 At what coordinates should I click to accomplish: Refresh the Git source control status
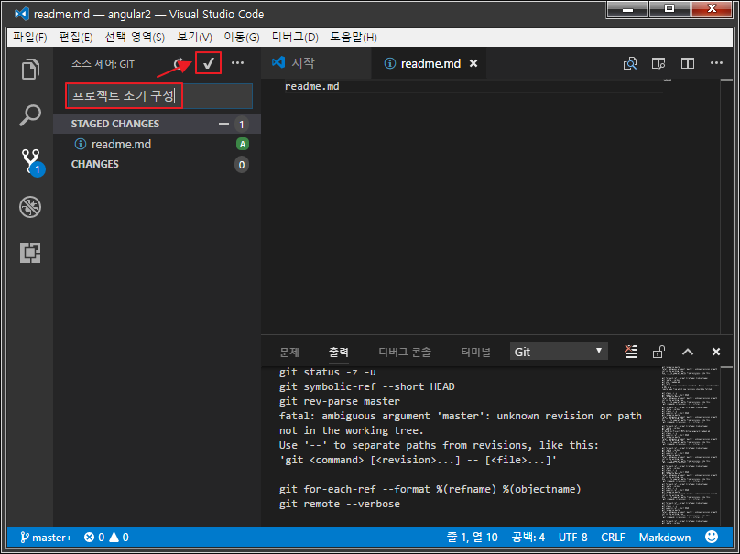click(x=180, y=64)
